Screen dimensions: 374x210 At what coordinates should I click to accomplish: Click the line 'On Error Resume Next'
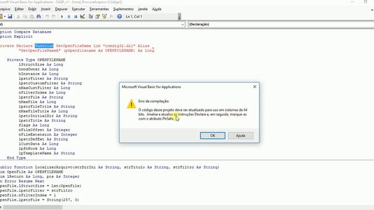coord(22,181)
